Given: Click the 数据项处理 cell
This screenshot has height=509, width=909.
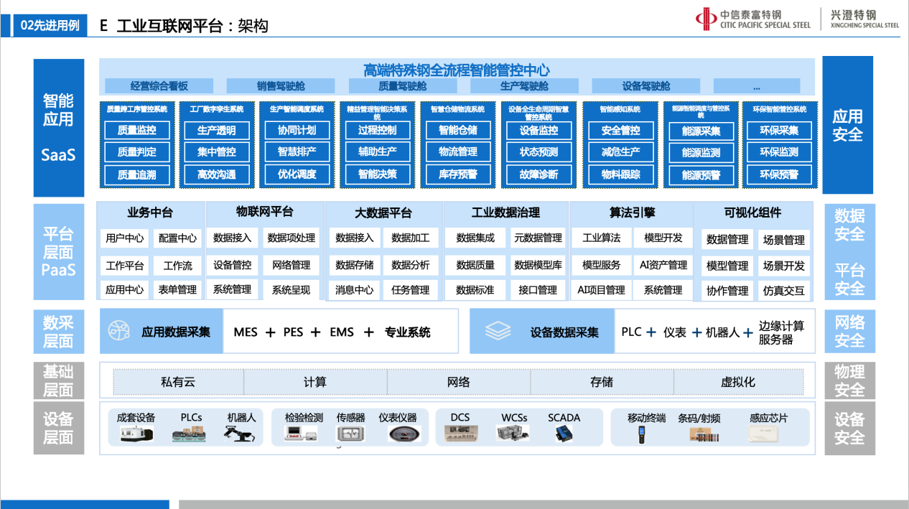Looking at the screenshot, I should click(x=291, y=238).
